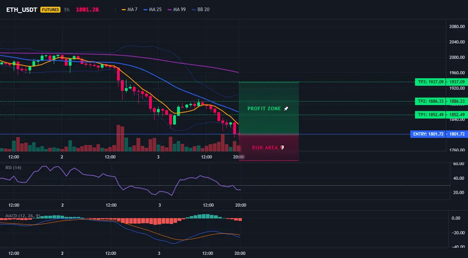Screen dimensions: 468x258
Task: Click the FUTURES badge
Action: tap(51, 9)
